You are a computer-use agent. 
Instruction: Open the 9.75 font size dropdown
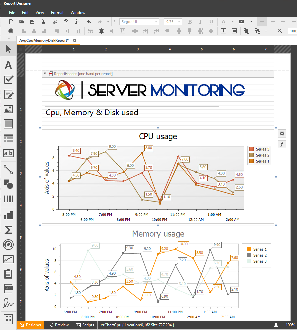click(x=179, y=22)
